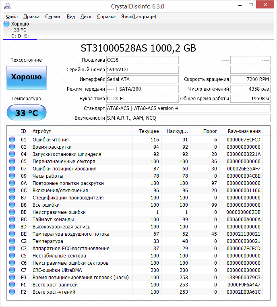277x307 pixels.
Task: Click the status orb for BE Температура воздушного потока
Action: click(12, 234)
